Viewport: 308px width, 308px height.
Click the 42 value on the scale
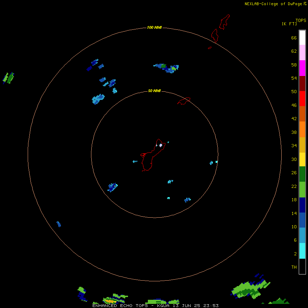[x=294, y=119]
